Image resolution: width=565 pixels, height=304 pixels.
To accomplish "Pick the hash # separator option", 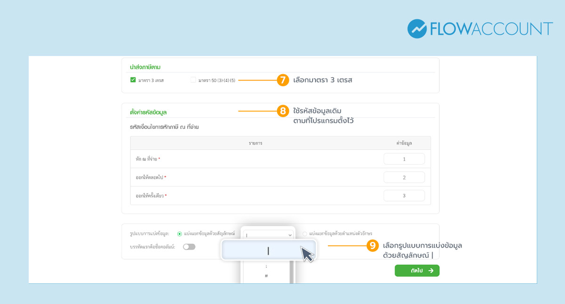I will tap(266, 276).
